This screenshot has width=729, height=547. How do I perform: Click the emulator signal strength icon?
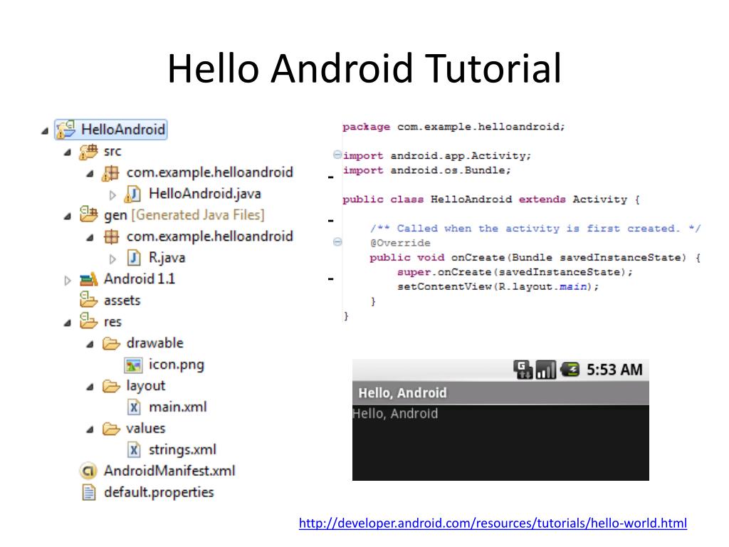546,370
